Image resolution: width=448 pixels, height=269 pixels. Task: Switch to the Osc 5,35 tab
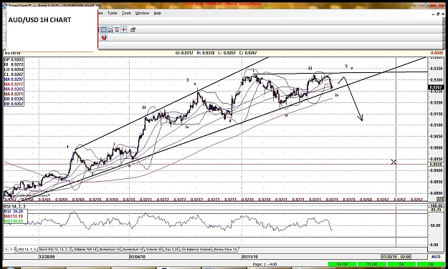(171, 250)
